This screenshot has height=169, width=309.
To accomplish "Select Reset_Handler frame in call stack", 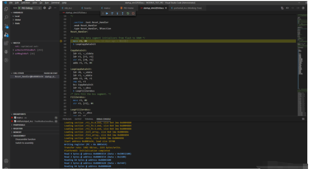I will click(35, 77).
